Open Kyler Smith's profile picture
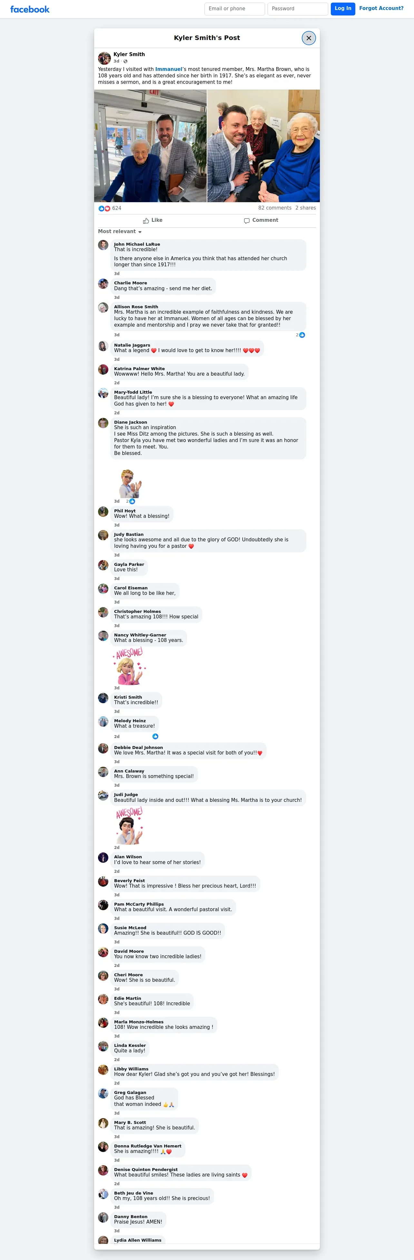 coord(104,58)
